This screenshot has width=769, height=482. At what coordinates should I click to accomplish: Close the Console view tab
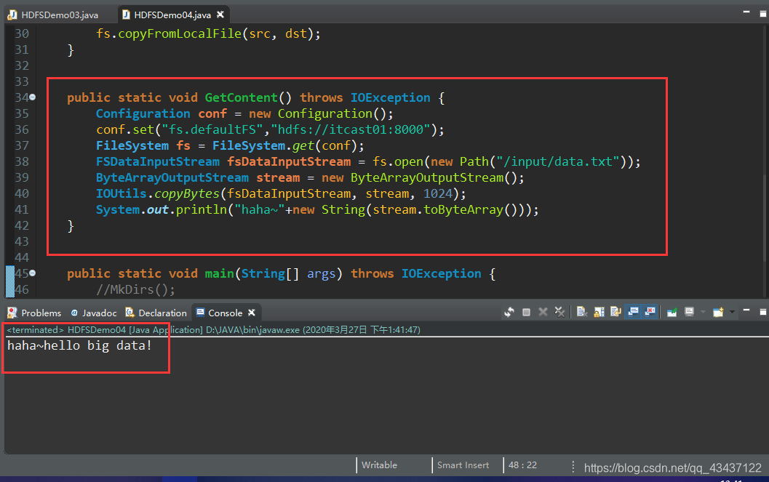252,312
